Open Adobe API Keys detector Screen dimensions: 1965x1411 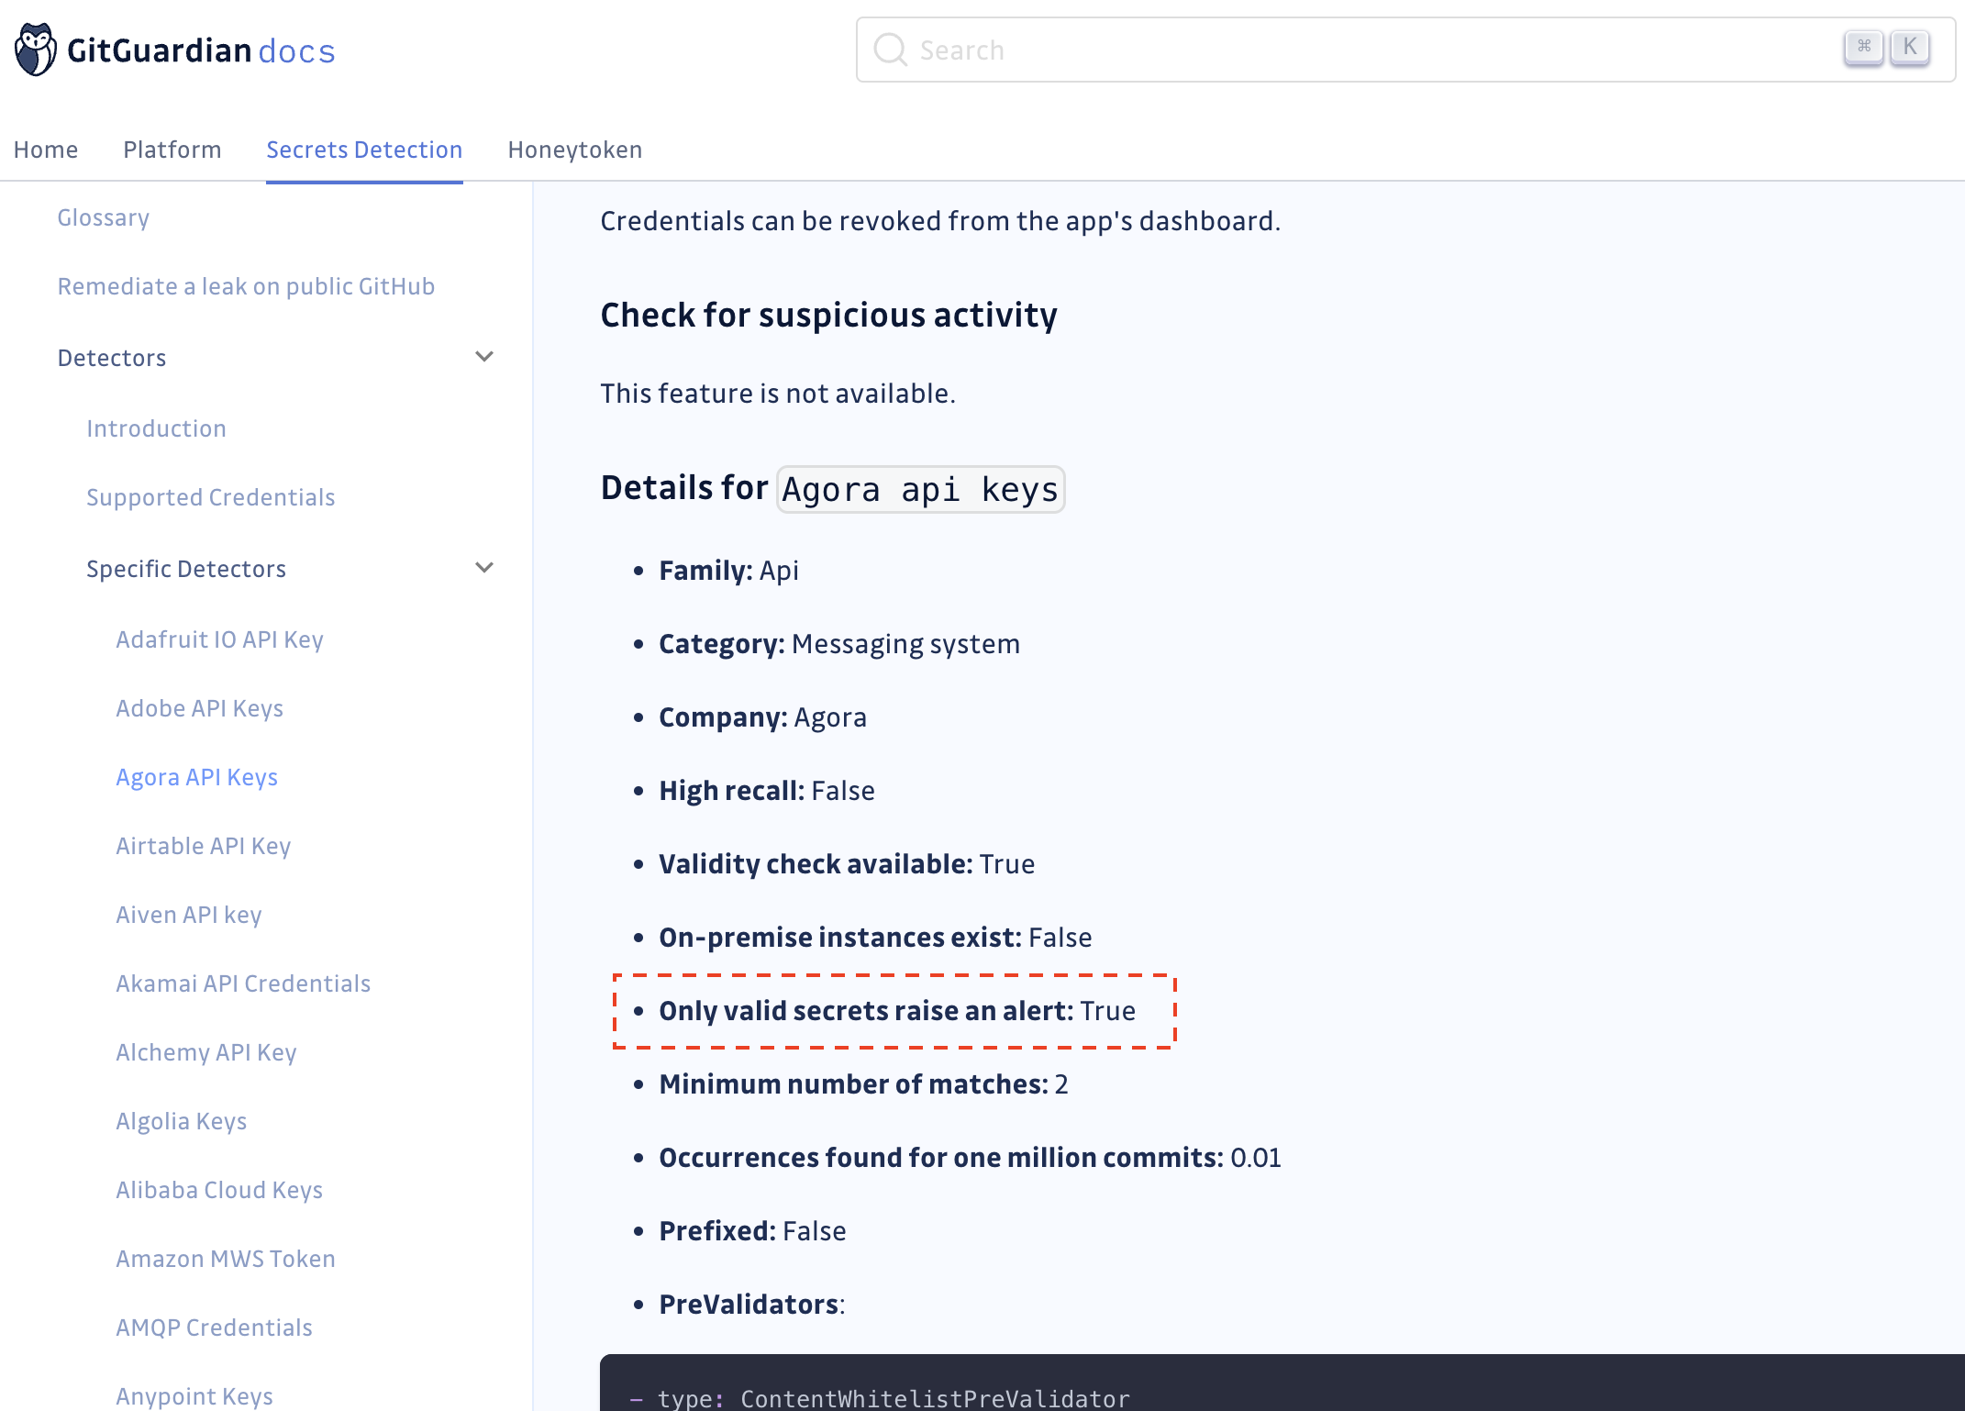[199, 708]
